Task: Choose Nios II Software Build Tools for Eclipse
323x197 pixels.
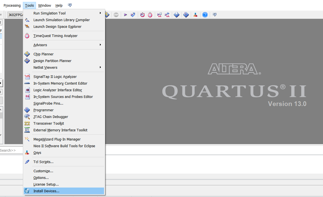Action: point(64,146)
